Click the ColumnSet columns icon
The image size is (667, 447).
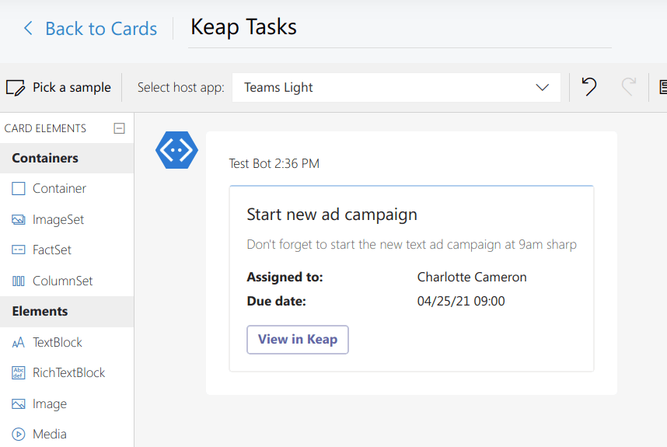19,281
